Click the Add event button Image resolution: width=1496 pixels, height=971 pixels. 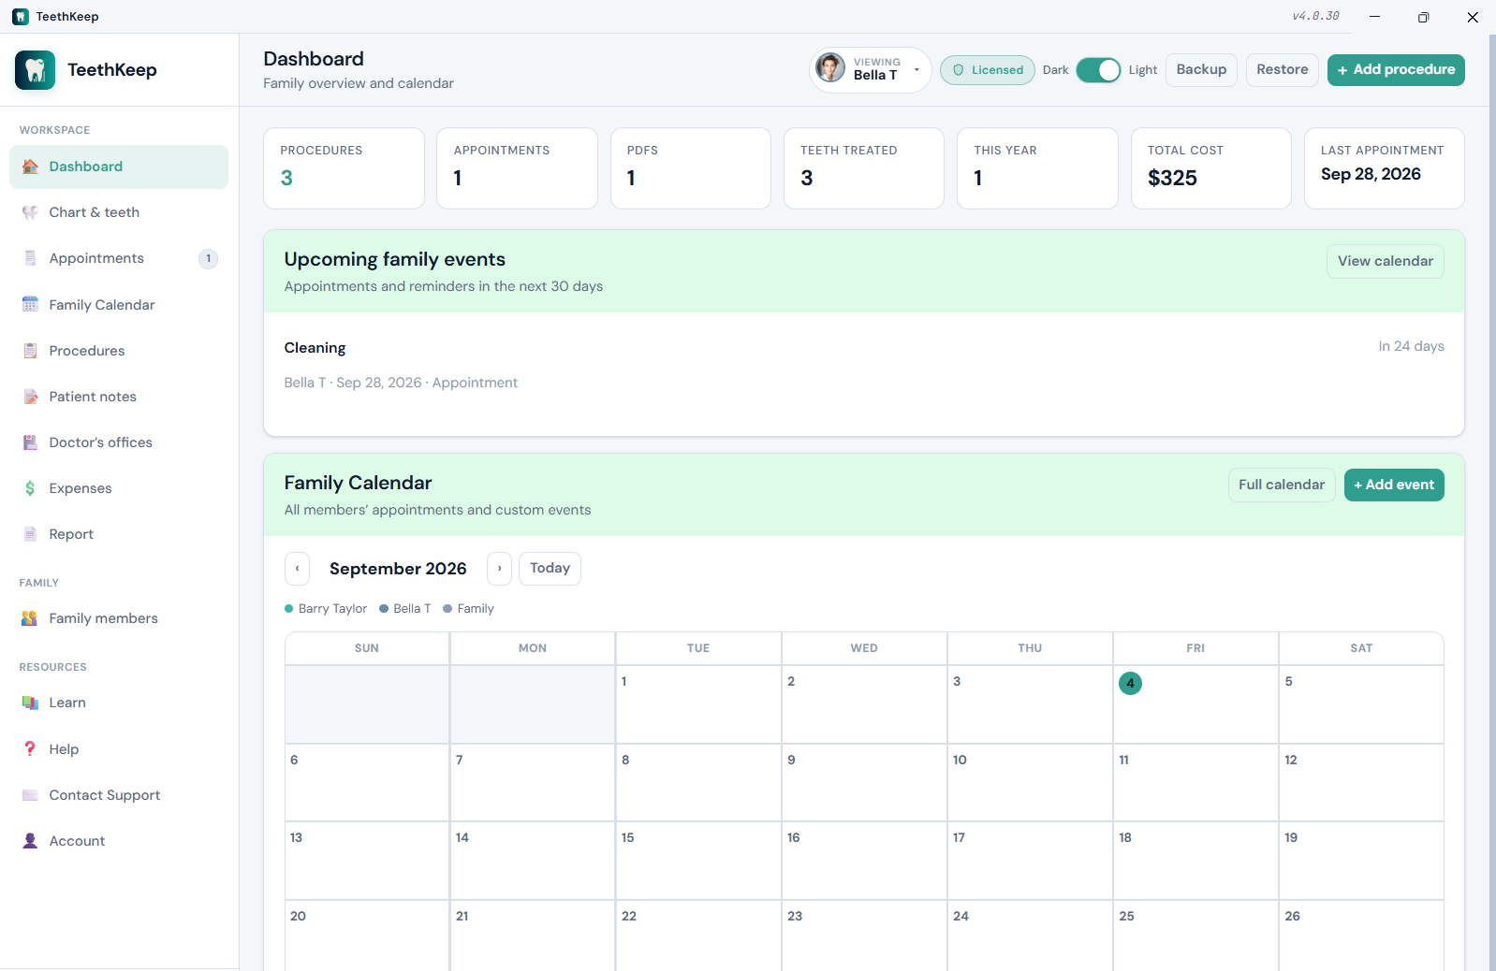(1394, 485)
